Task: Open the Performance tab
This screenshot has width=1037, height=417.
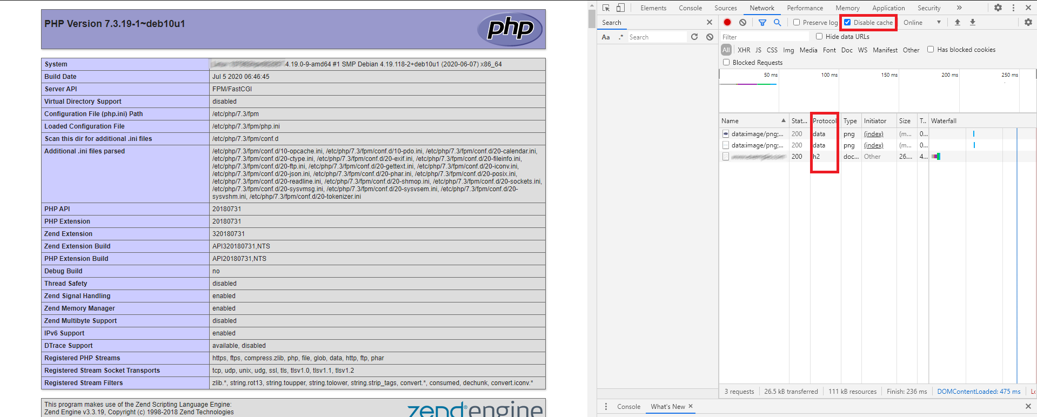Action: pyautogui.click(x=805, y=8)
